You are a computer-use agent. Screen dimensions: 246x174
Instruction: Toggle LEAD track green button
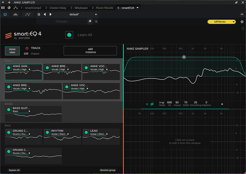[86, 132]
